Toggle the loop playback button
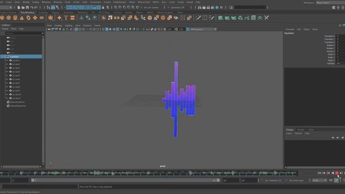This screenshot has height=194, width=345. pos(331,181)
